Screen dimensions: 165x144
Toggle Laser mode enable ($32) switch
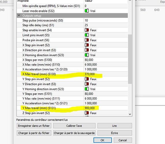coord(87,11)
